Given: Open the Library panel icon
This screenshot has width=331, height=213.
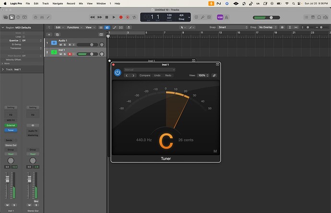Looking at the screenshot, I should (x=5, y=17).
